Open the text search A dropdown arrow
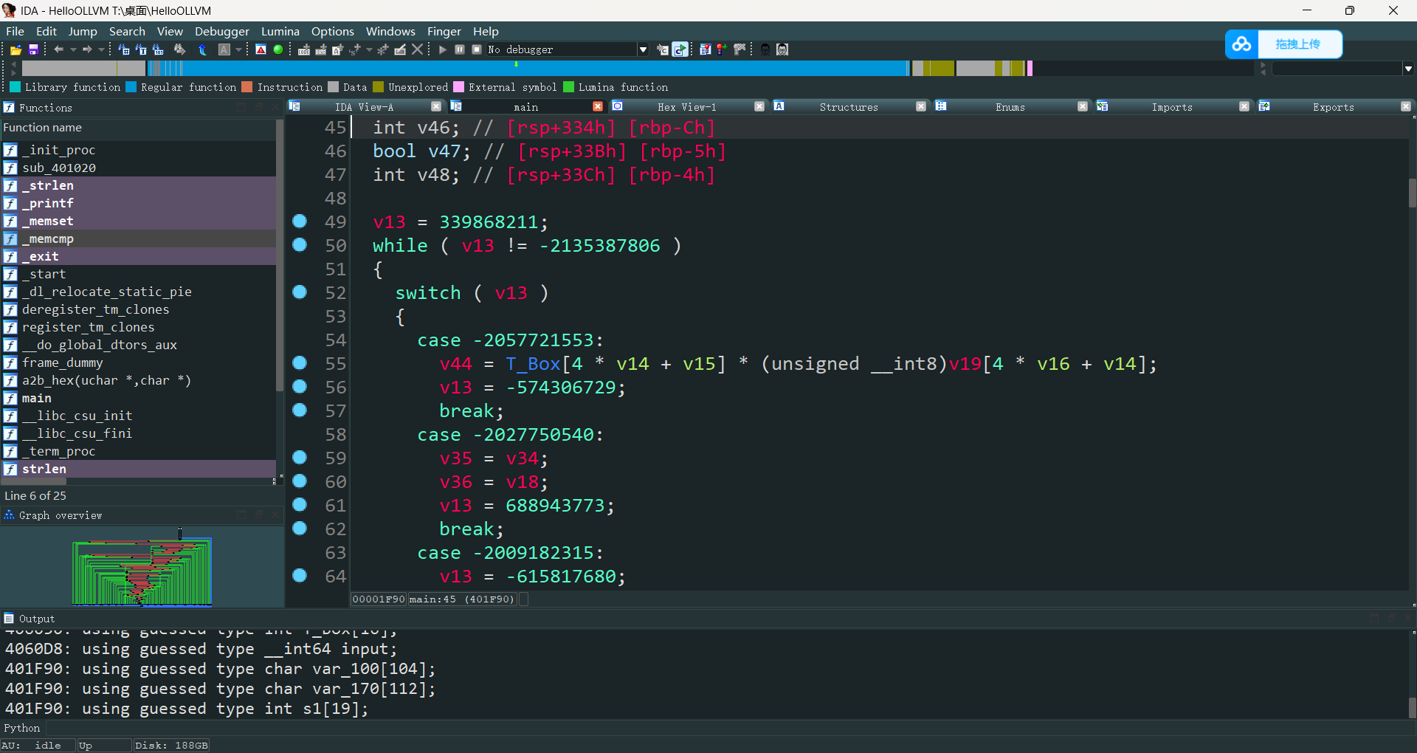The image size is (1417, 753). coord(238,49)
